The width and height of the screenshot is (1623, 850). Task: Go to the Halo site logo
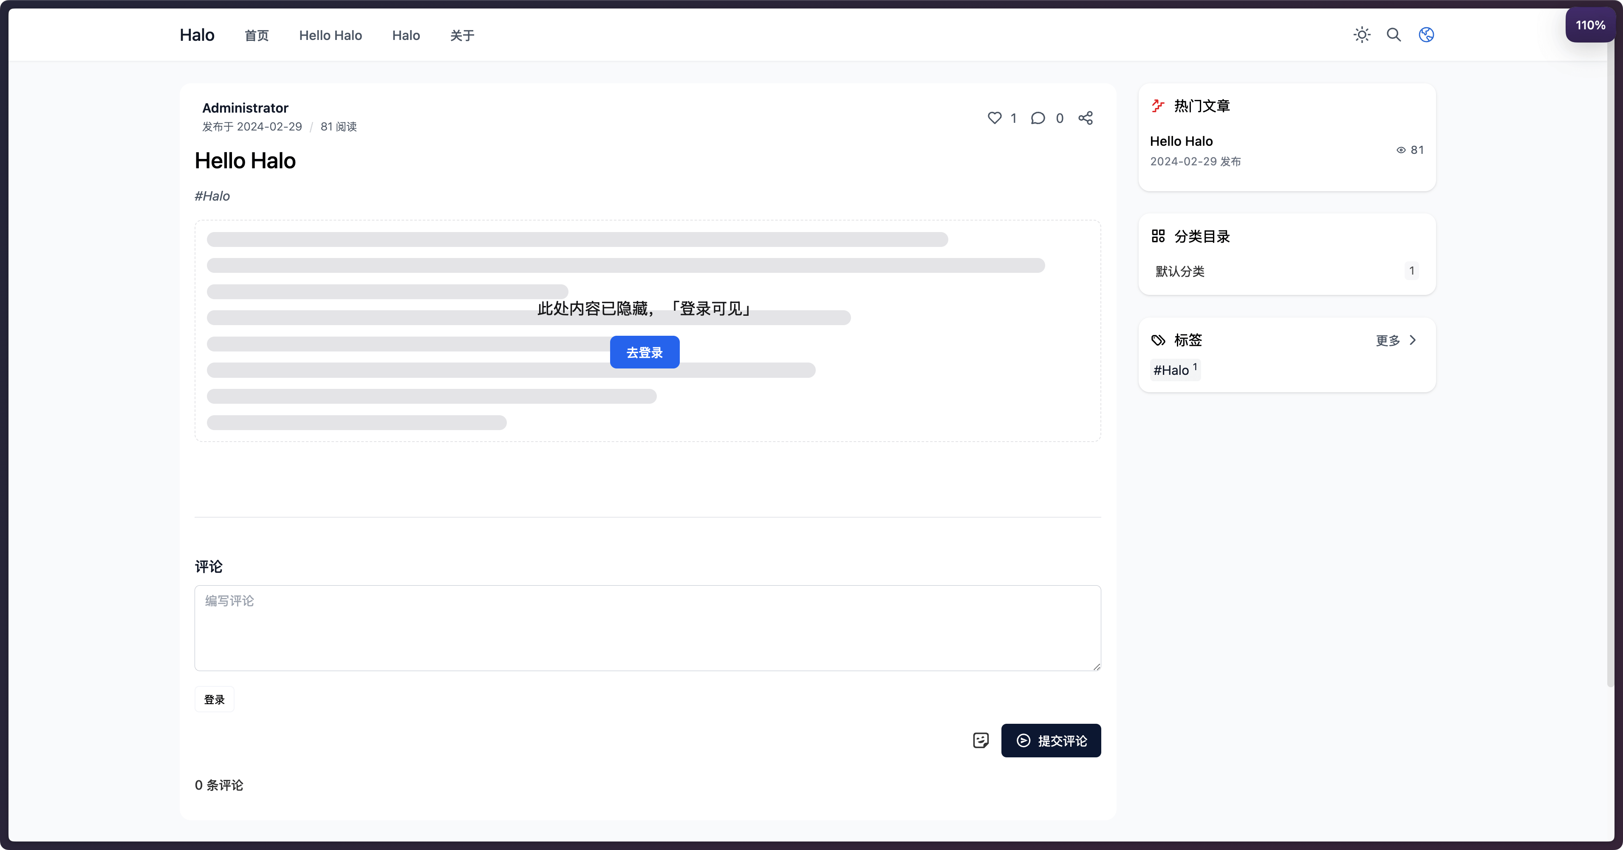point(197,35)
